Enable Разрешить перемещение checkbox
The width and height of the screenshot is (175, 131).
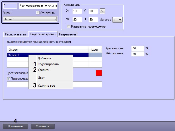(69, 26)
